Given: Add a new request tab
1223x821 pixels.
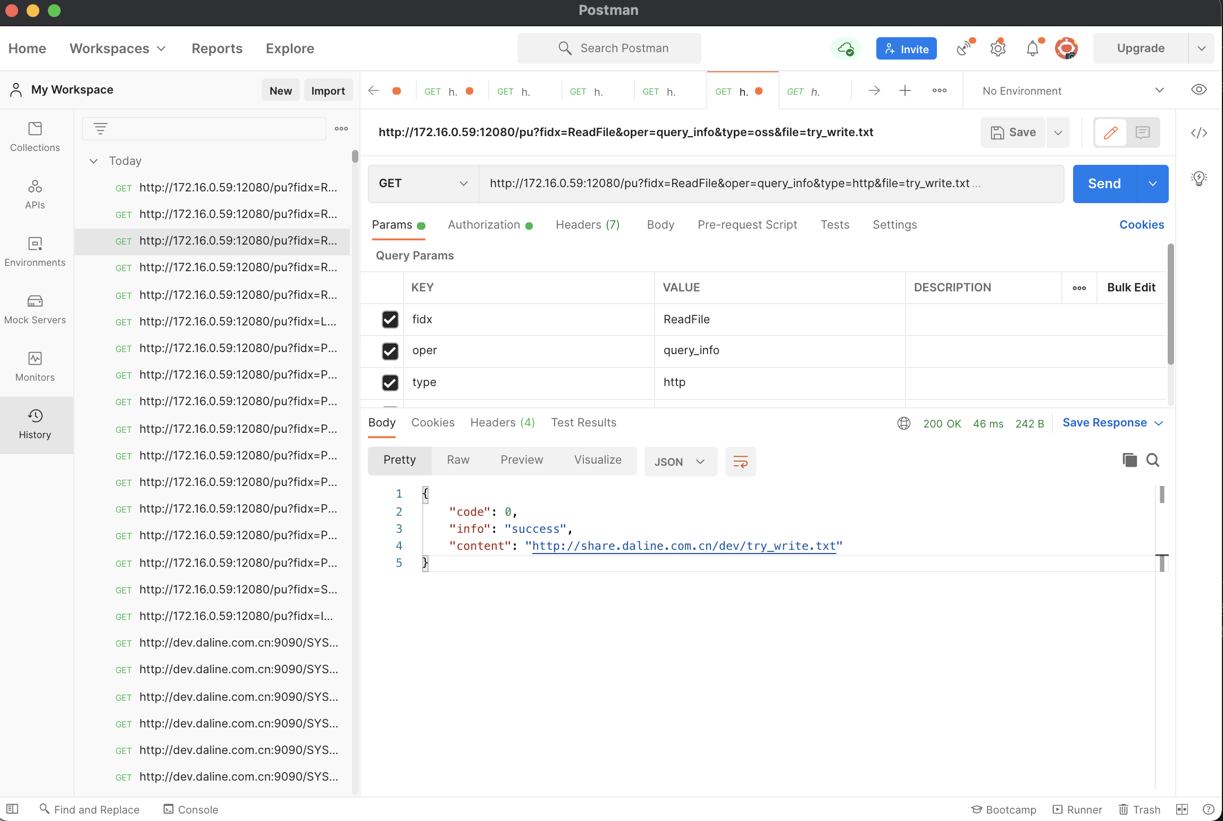Looking at the screenshot, I should 905,90.
